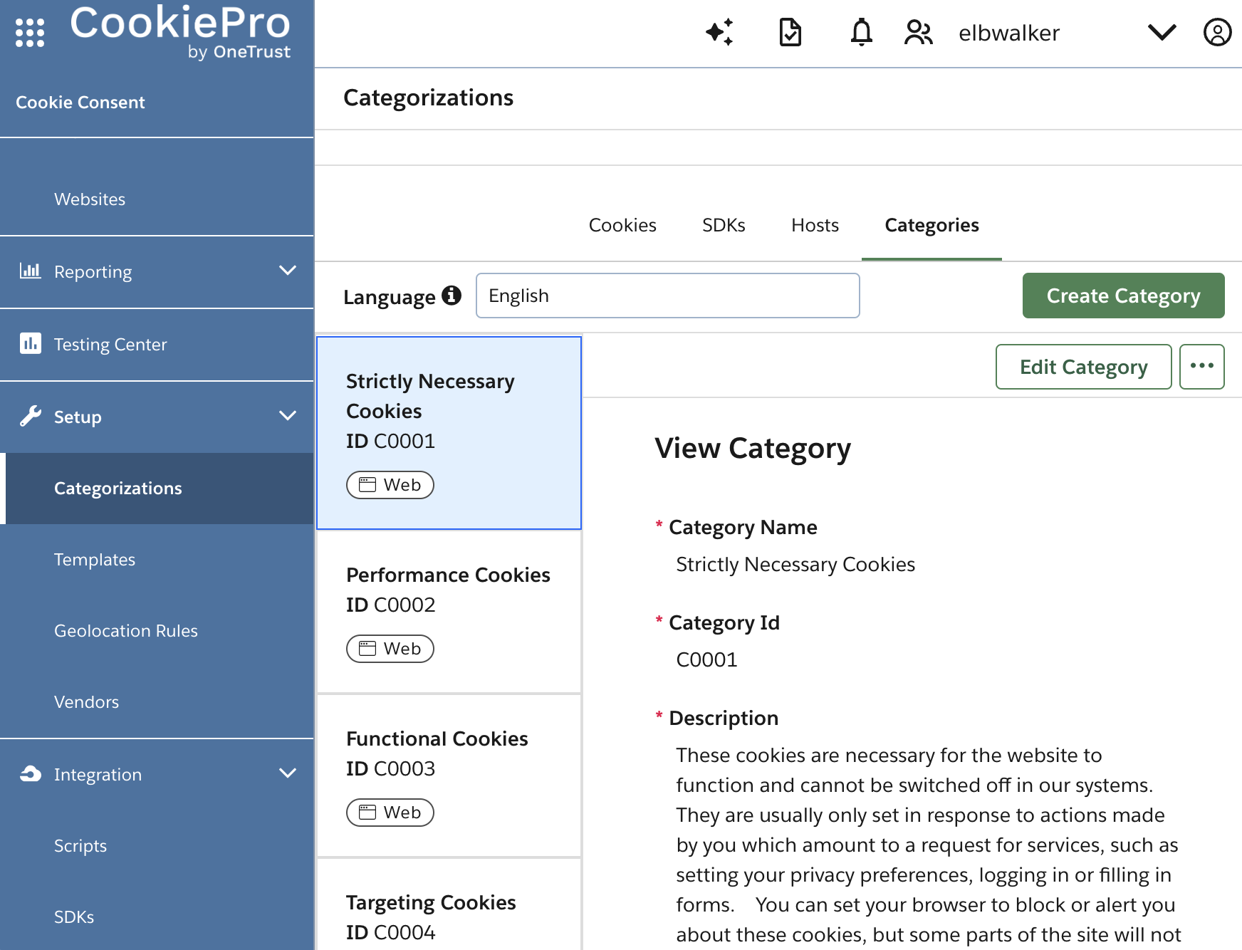The image size is (1242, 950).
Task: Click the Edit Category button
Action: click(1083, 367)
